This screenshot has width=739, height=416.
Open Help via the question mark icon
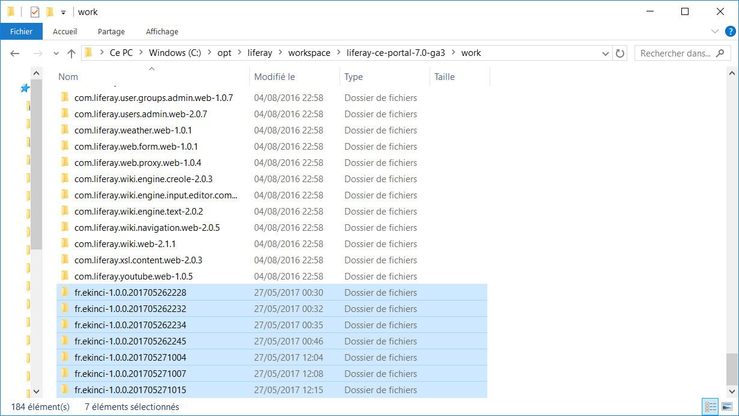point(731,31)
